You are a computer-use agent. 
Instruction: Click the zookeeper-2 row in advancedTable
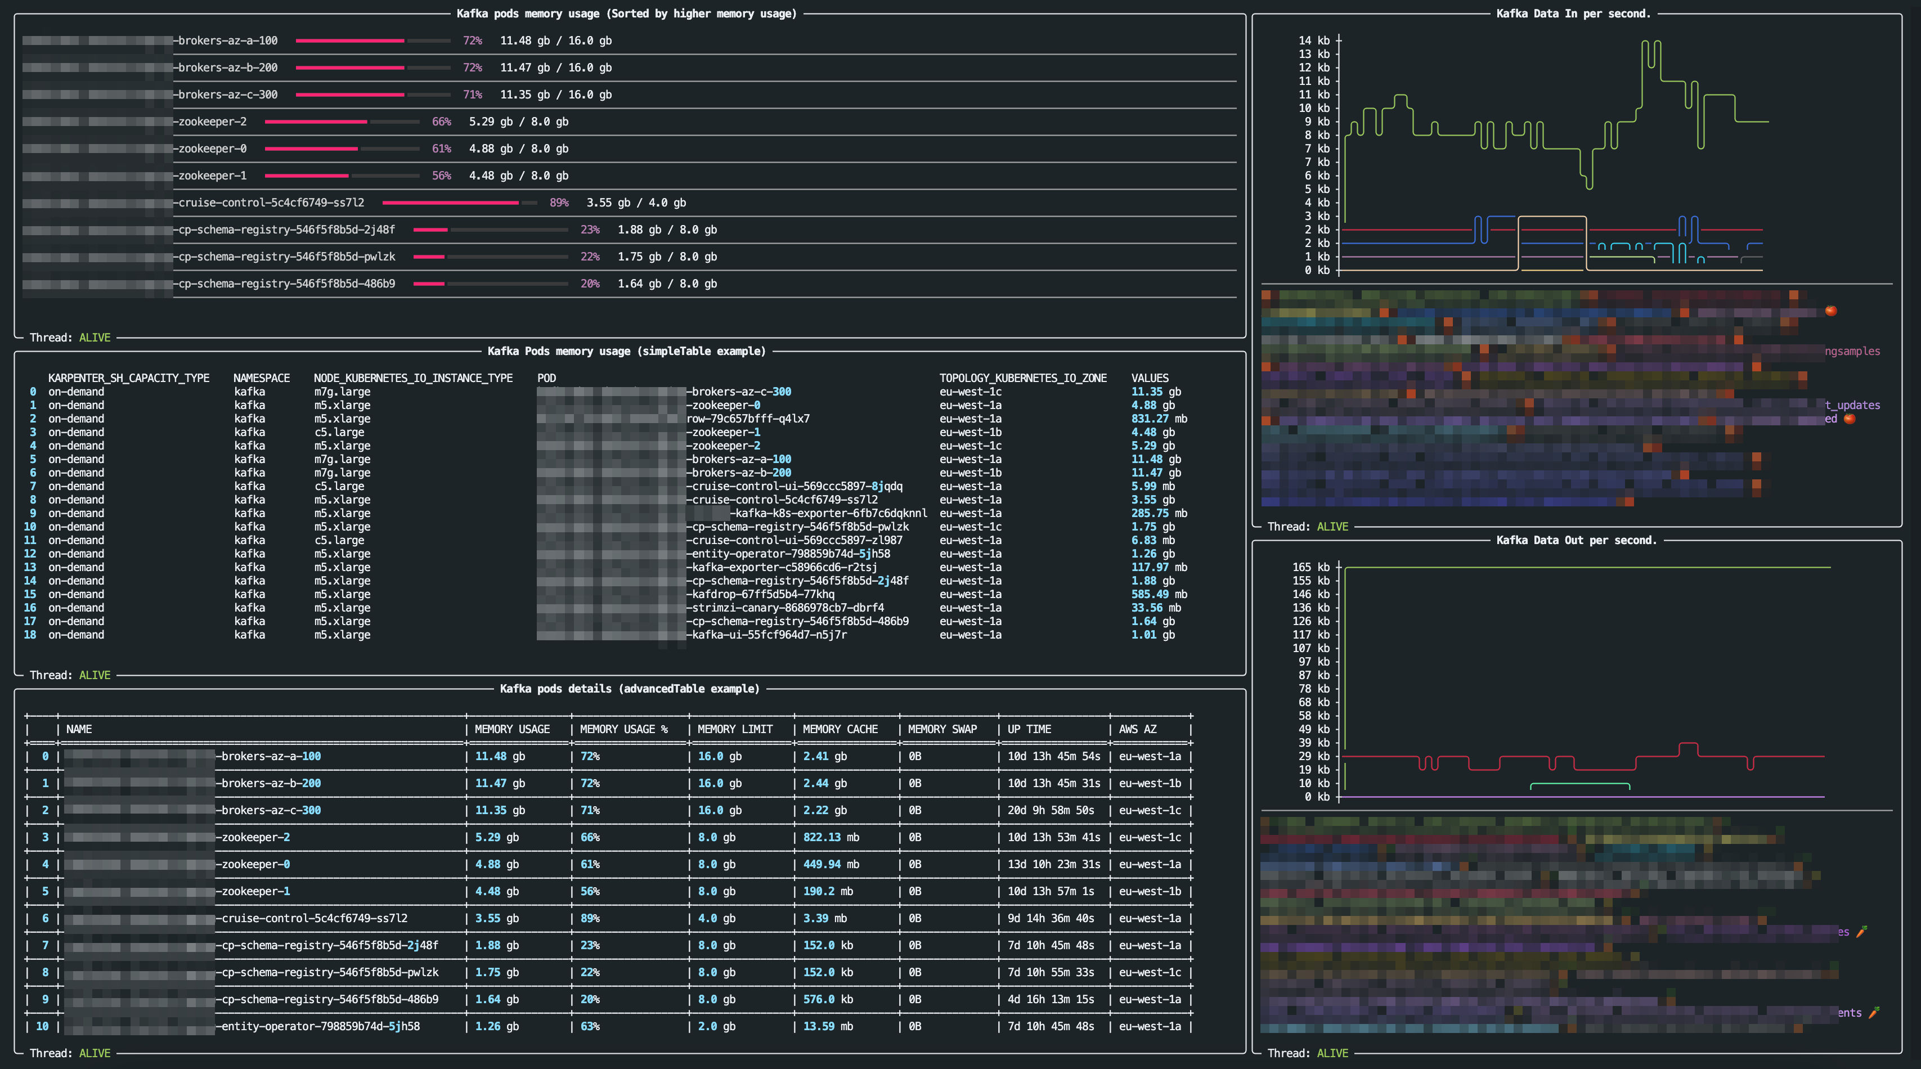coord(255,837)
